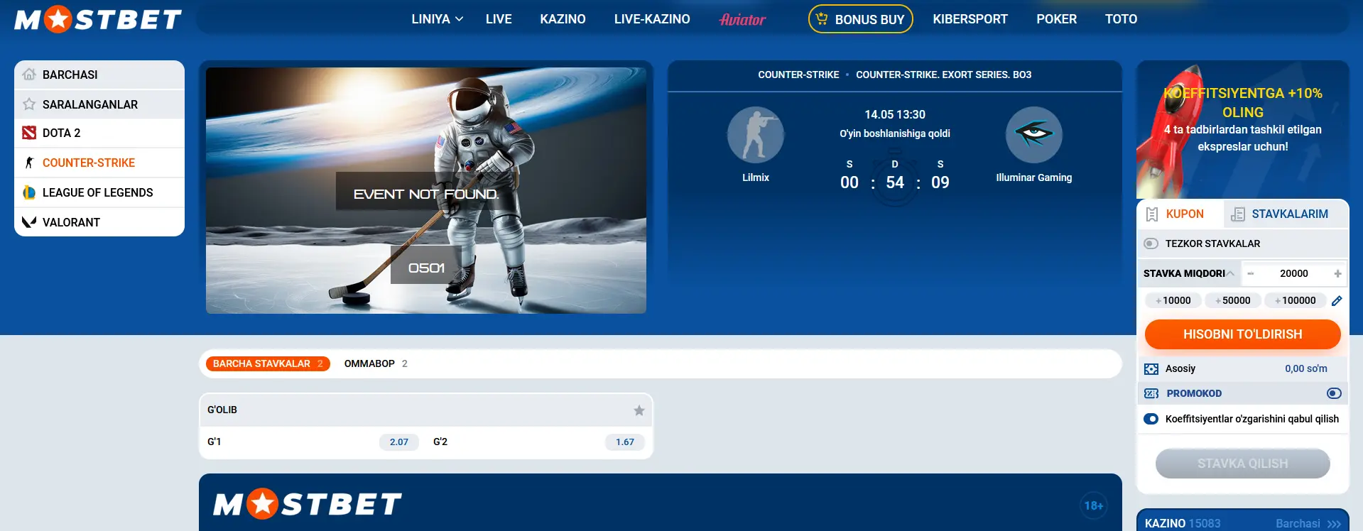Open the Kupon receipt icon
This screenshot has width=1363, height=531.
coord(1152,214)
